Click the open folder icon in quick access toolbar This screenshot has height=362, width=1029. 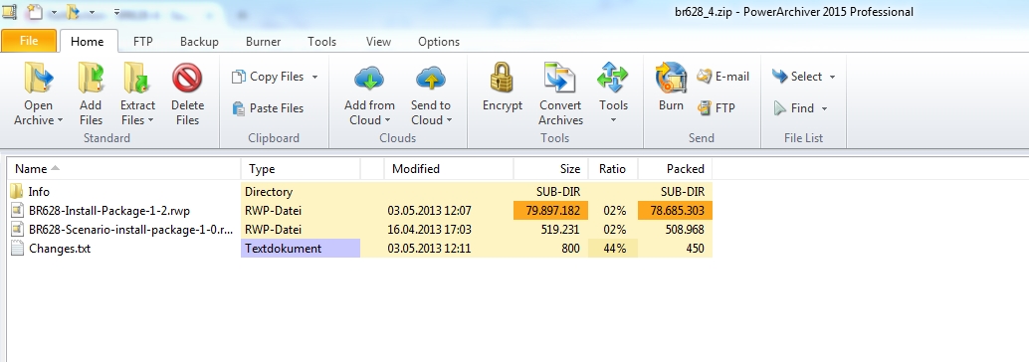74,11
